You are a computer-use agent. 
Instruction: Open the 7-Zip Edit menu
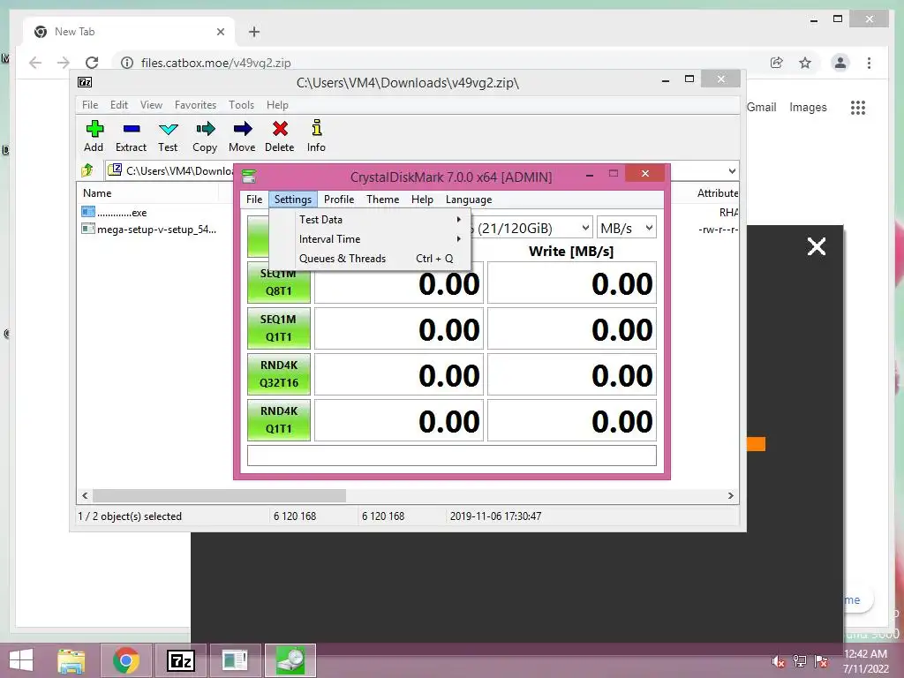(x=119, y=105)
